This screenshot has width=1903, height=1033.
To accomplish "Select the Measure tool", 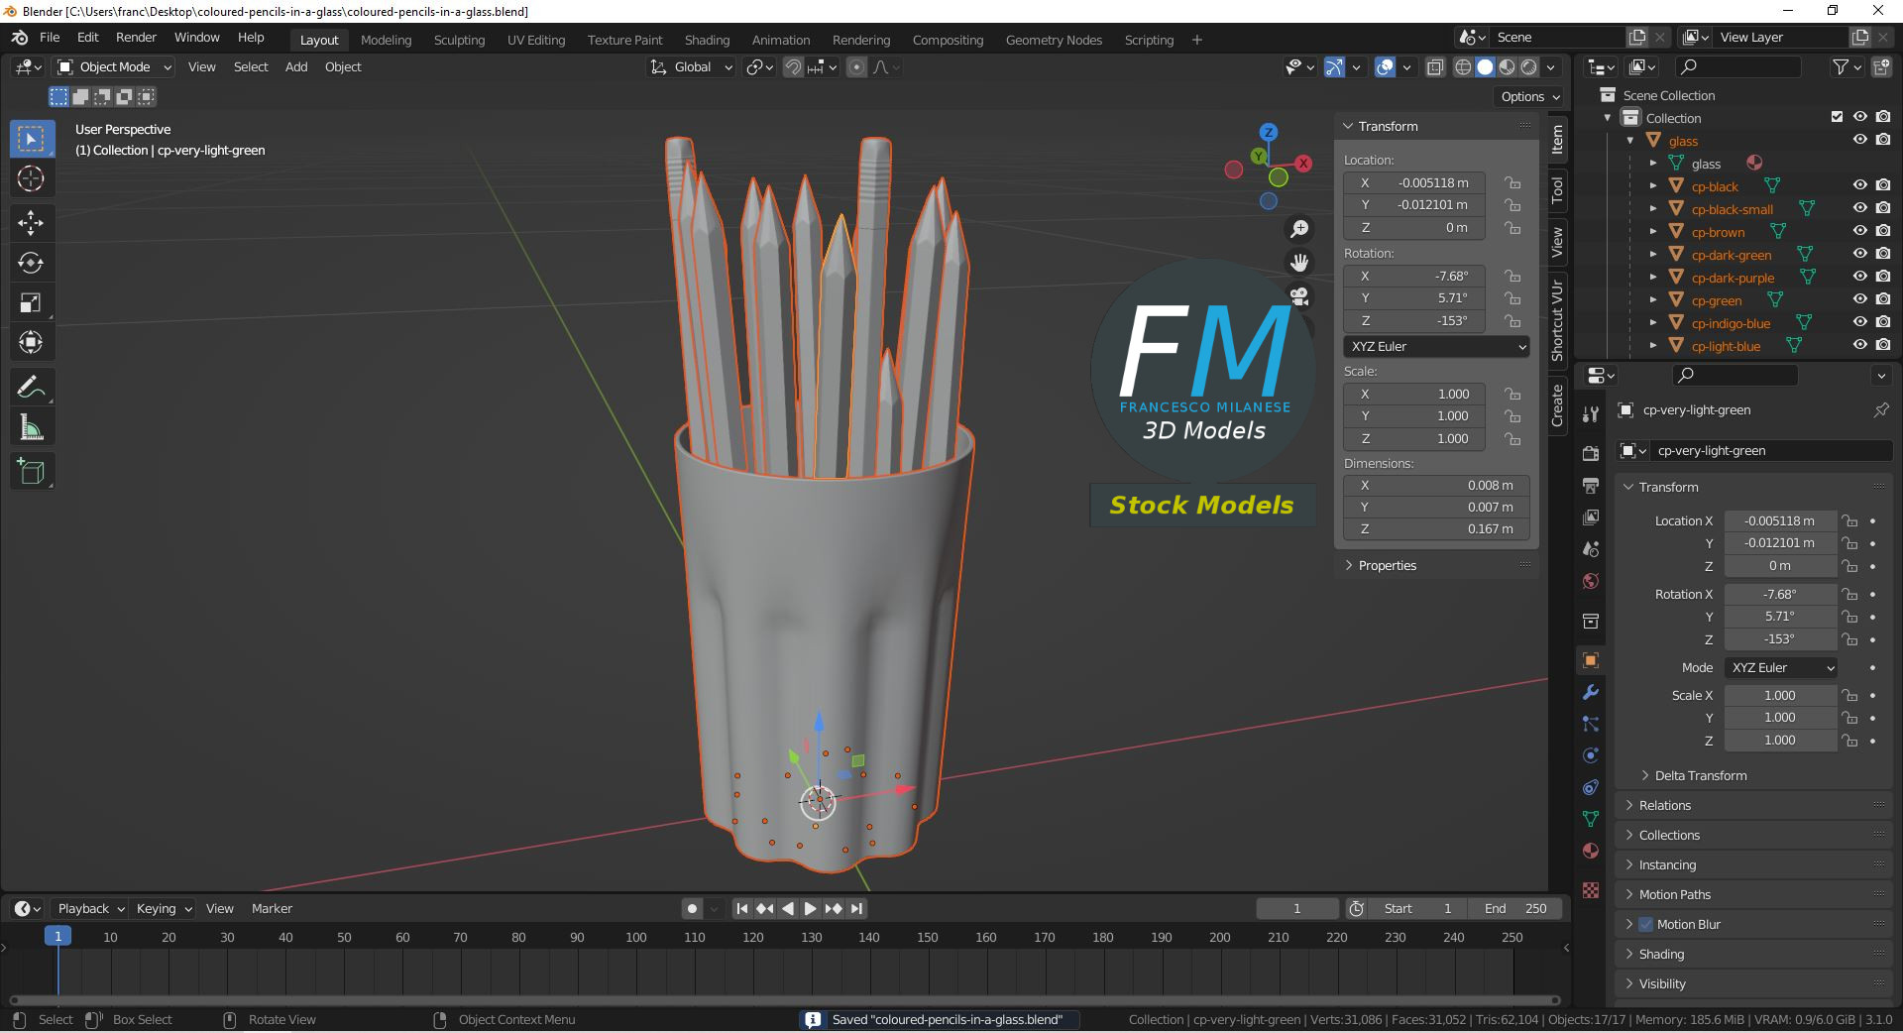I will click(31, 427).
